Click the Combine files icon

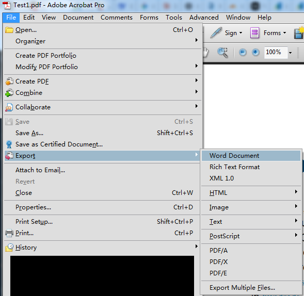tap(9, 93)
